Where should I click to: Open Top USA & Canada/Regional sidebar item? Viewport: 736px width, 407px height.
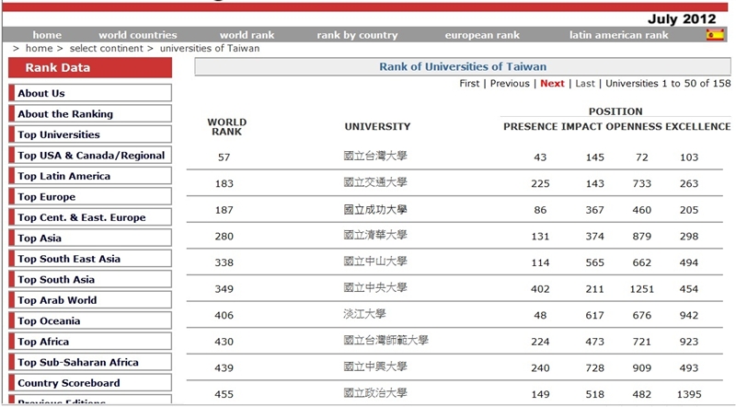click(x=91, y=156)
